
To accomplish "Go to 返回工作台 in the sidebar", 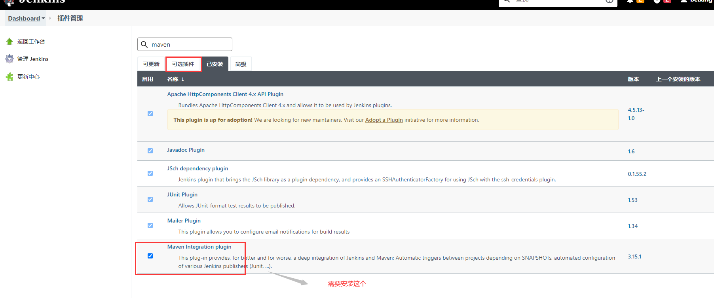I will pos(31,41).
